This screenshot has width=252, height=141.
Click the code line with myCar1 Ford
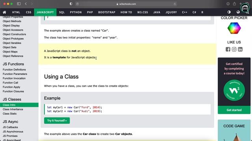pos(74,107)
